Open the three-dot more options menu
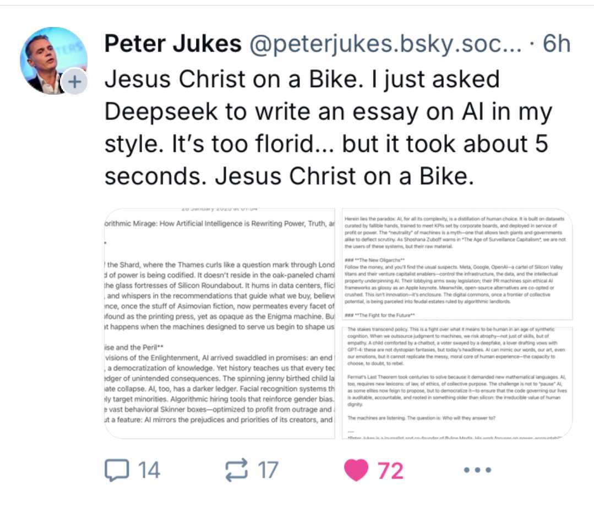The width and height of the screenshot is (594, 507). 476,471
